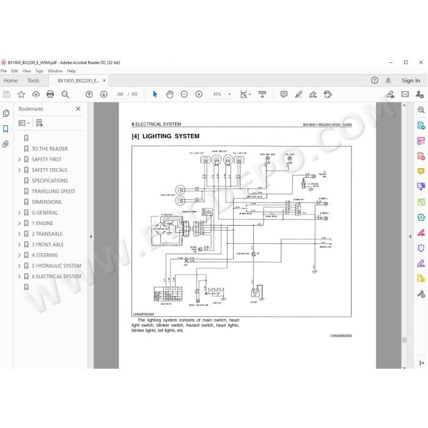428x428 pixels.
Task: Go to next page arrow icon
Action: point(104,94)
